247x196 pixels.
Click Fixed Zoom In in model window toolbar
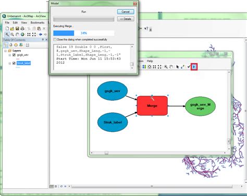(x=154, y=67)
